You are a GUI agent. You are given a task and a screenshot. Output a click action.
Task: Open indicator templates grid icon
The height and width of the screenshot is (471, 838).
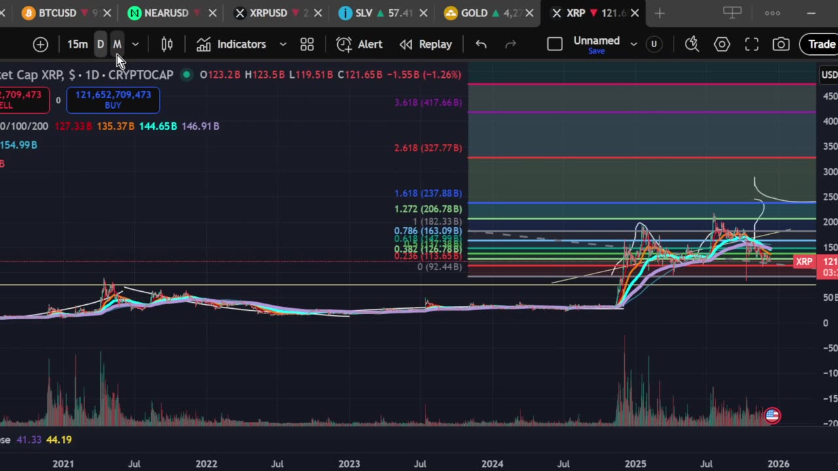307,44
